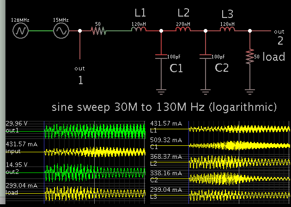Select the 50 ohm load resistor
291x207 pixels.
(250, 57)
